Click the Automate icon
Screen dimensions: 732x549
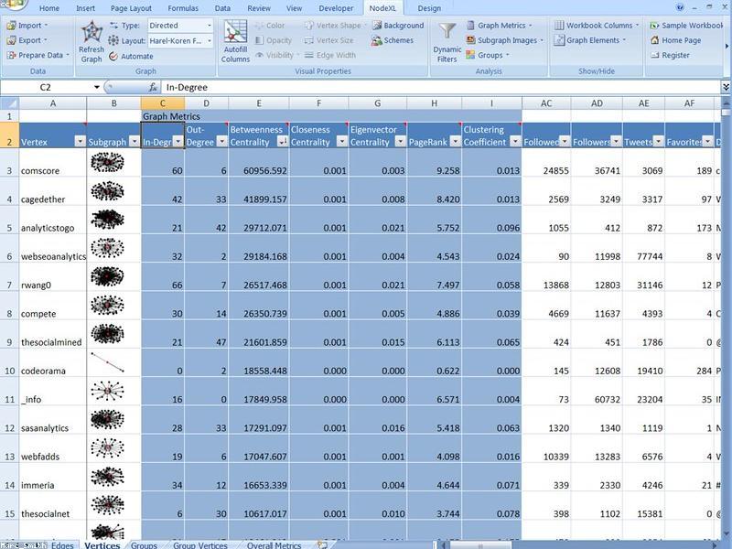113,56
